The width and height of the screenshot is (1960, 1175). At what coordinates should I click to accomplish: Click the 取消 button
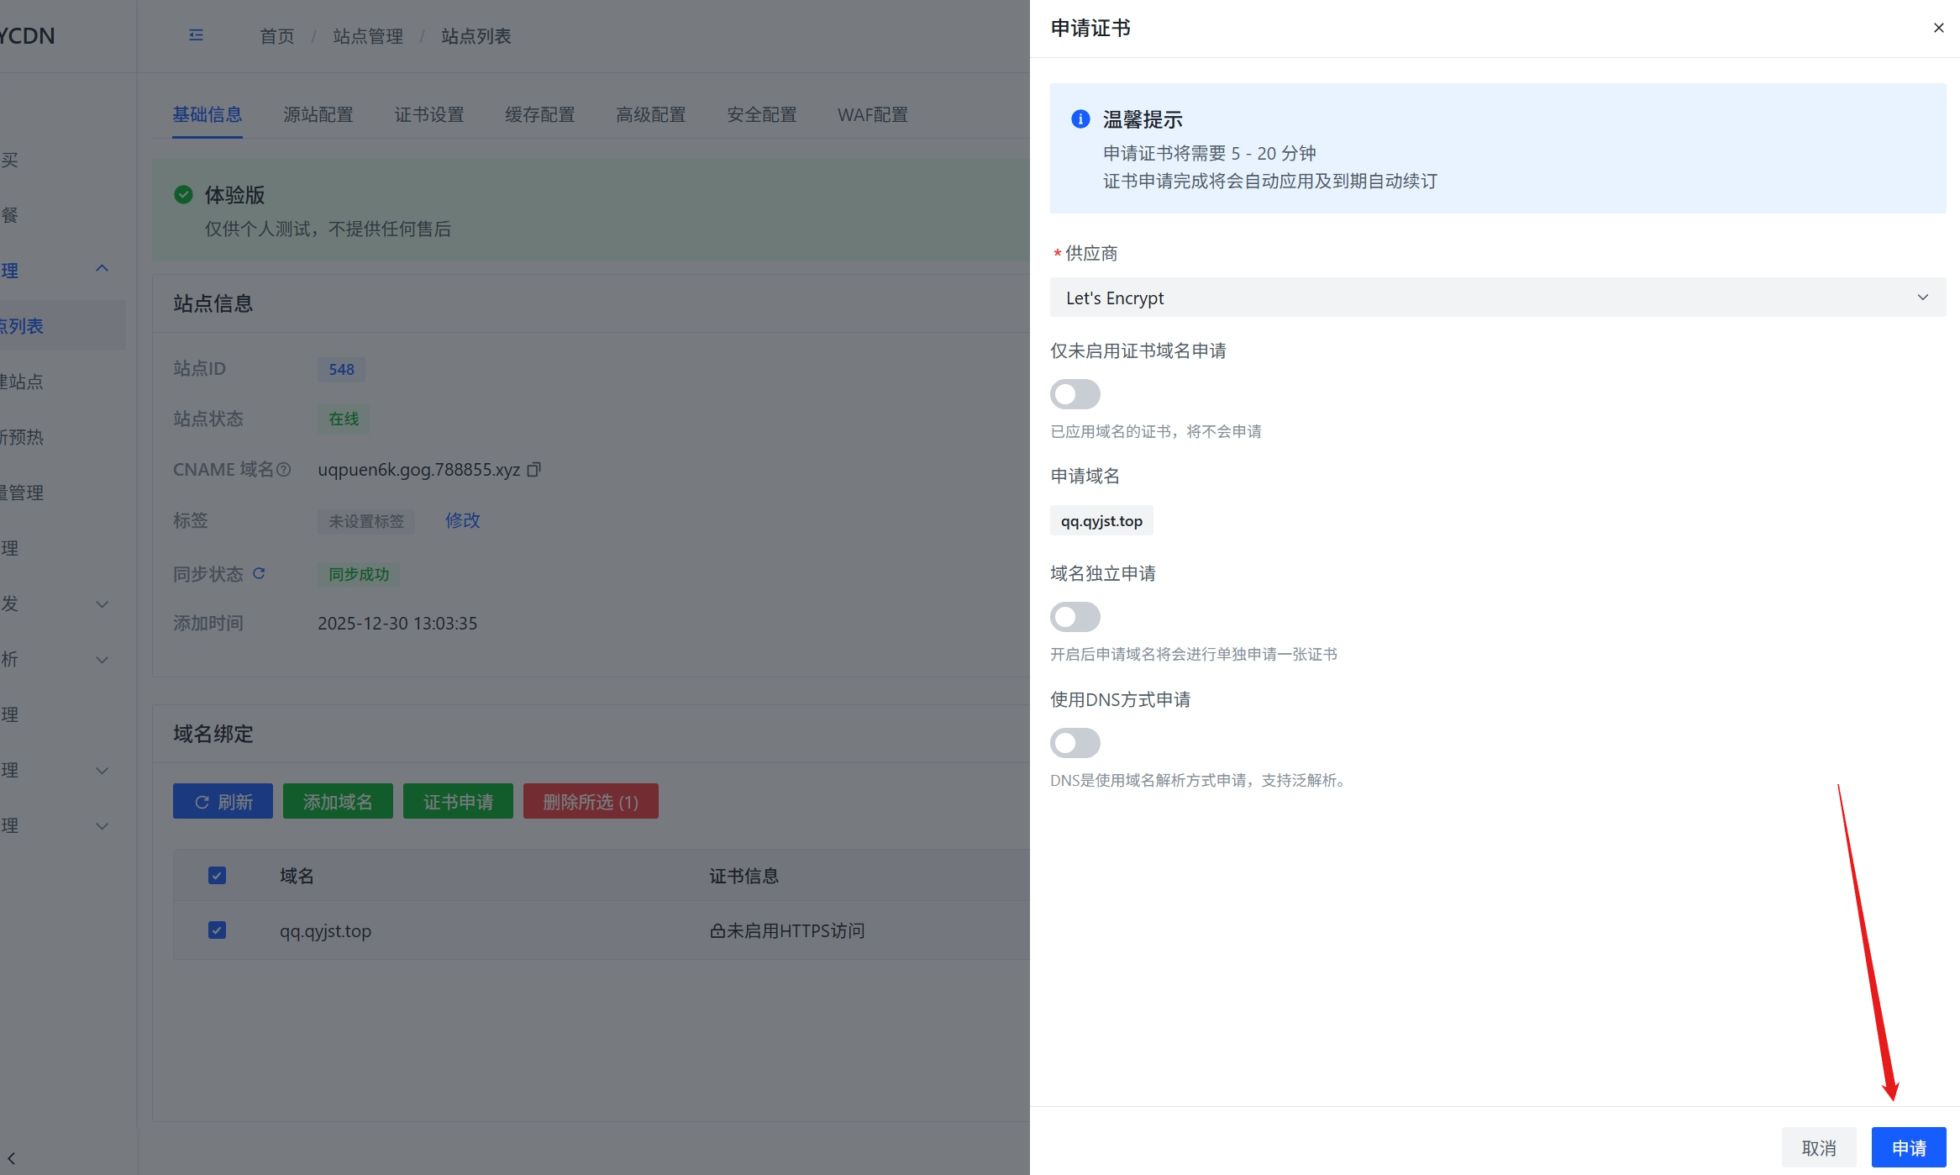[x=1818, y=1147]
